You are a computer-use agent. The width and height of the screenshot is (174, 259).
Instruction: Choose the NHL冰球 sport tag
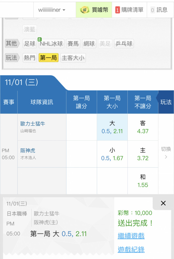(51, 44)
